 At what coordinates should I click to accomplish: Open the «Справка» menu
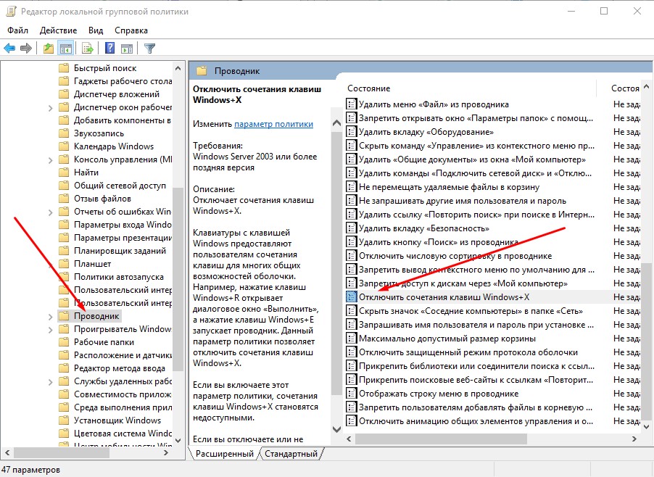click(131, 30)
